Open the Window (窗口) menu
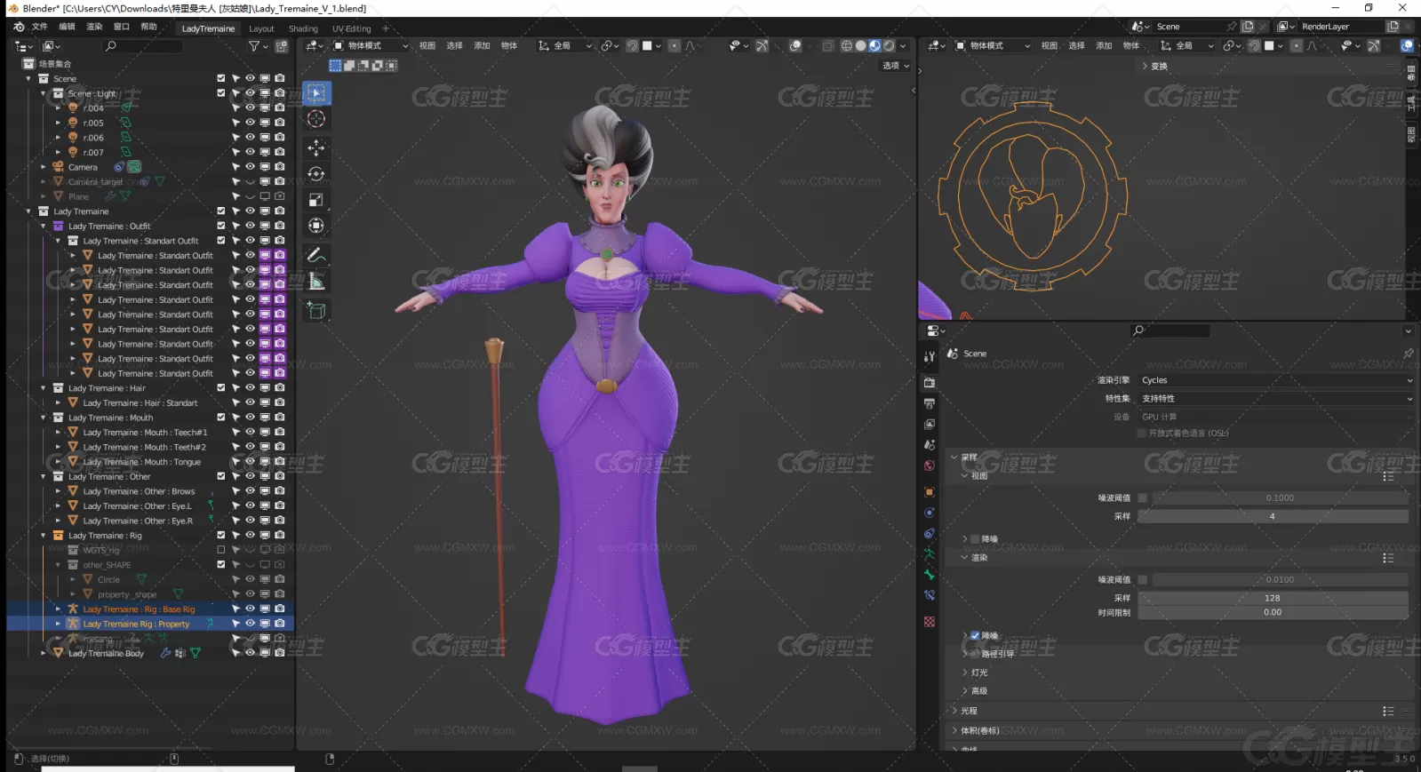This screenshot has height=772, width=1421. click(x=122, y=27)
